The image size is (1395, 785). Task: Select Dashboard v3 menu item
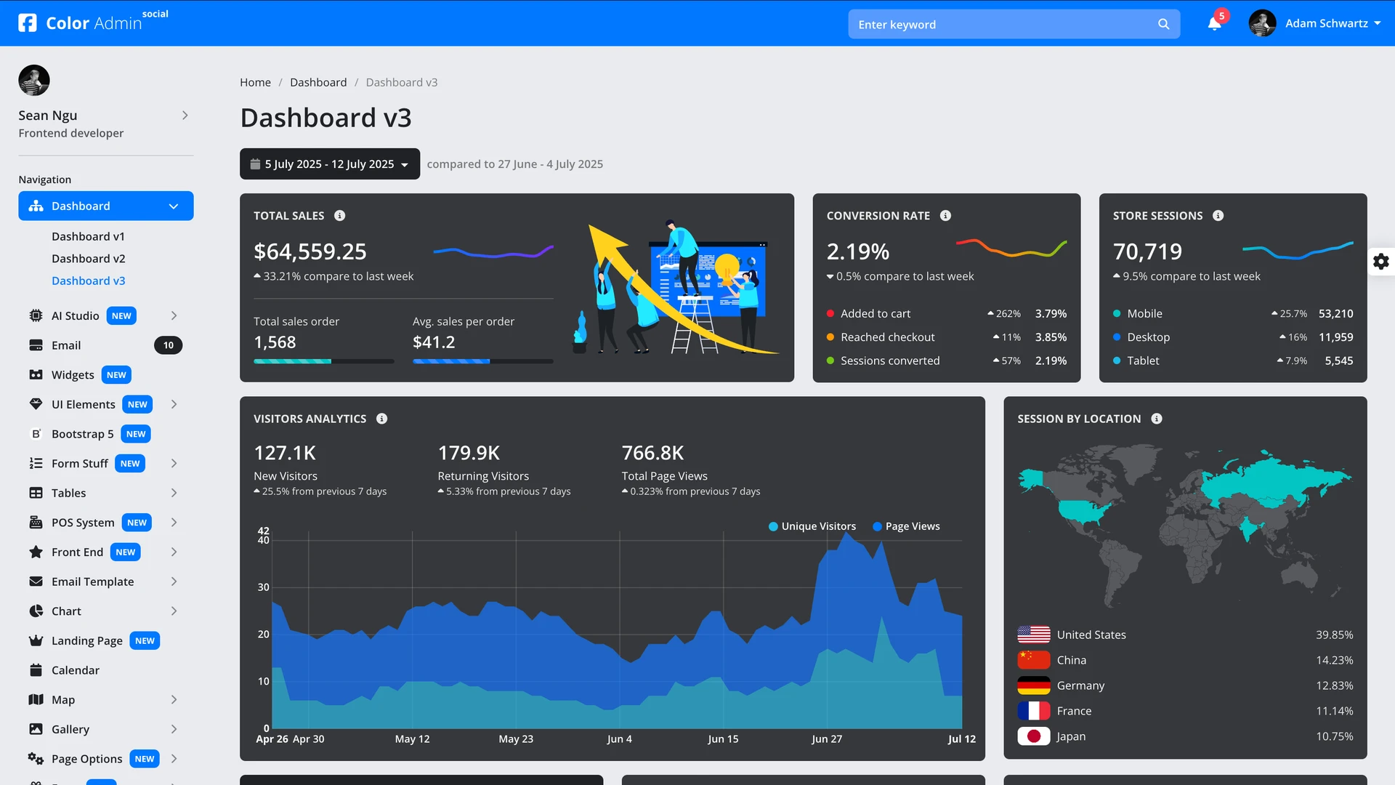coord(88,281)
